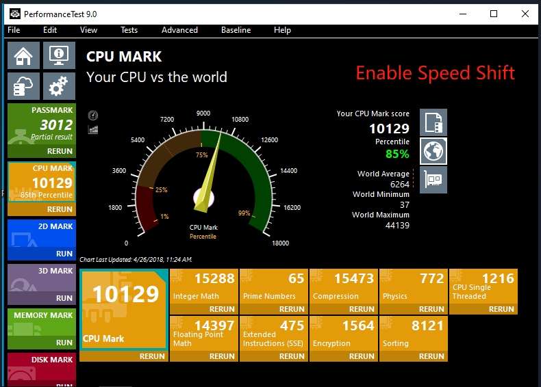This screenshot has width=541, height=387.
Task: Maximize the PerformanceTest window
Action: 494,14
